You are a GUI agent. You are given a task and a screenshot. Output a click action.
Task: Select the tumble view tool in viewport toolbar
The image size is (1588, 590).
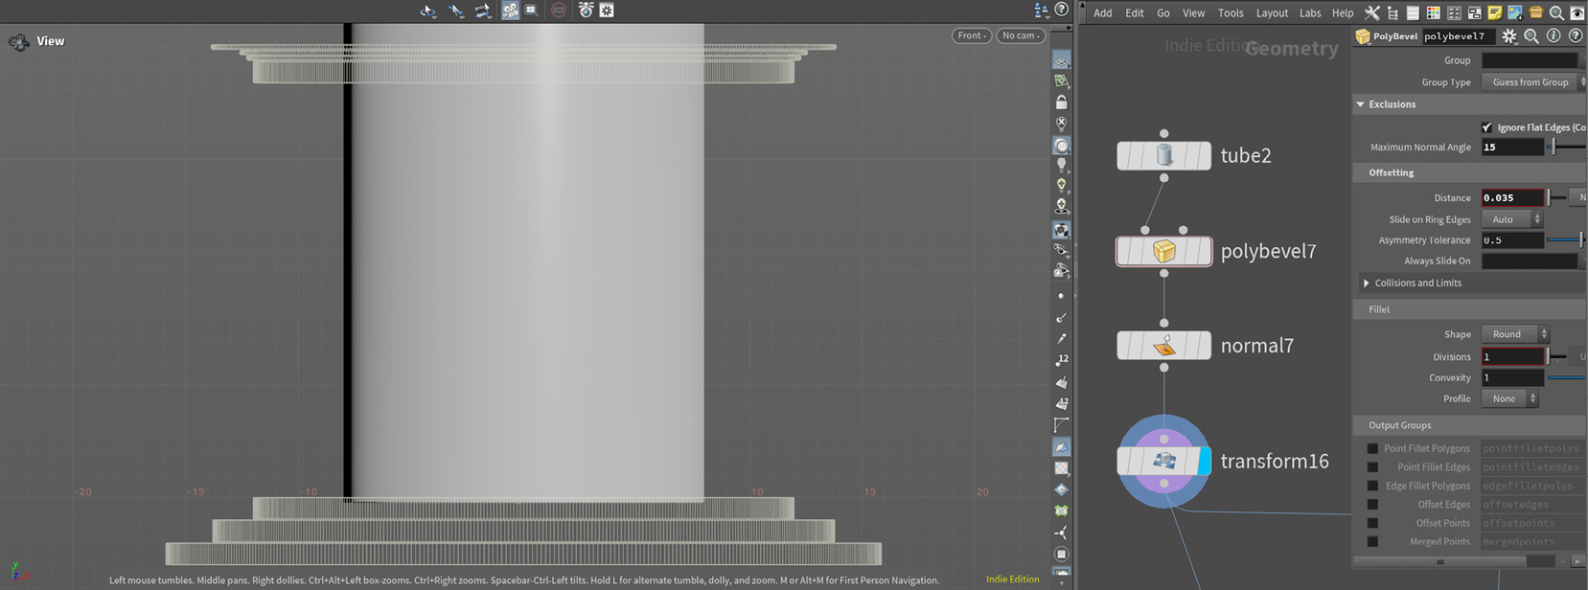pyautogui.click(x=428, y=11)
